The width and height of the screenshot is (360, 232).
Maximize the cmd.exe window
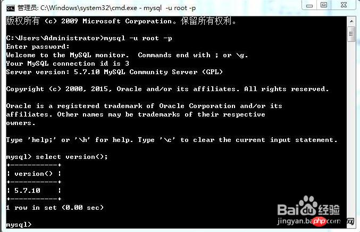coord(324,5)
